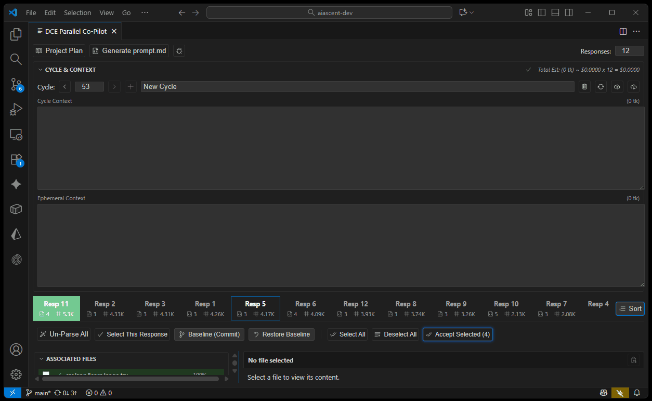Go to the previous cycle using the left chevron
Viewport: 652px width, 401px height.
(x=64, y=87)
